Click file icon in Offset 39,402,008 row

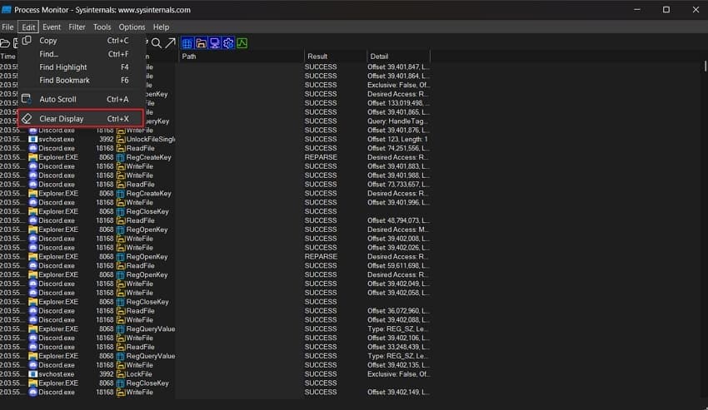(121, 239)
